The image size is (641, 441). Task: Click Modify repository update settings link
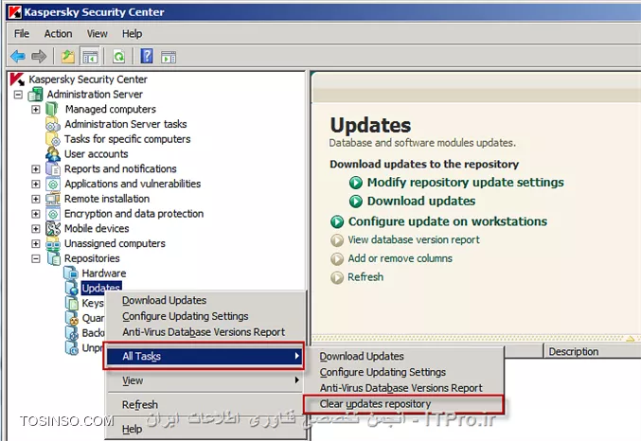465,183
